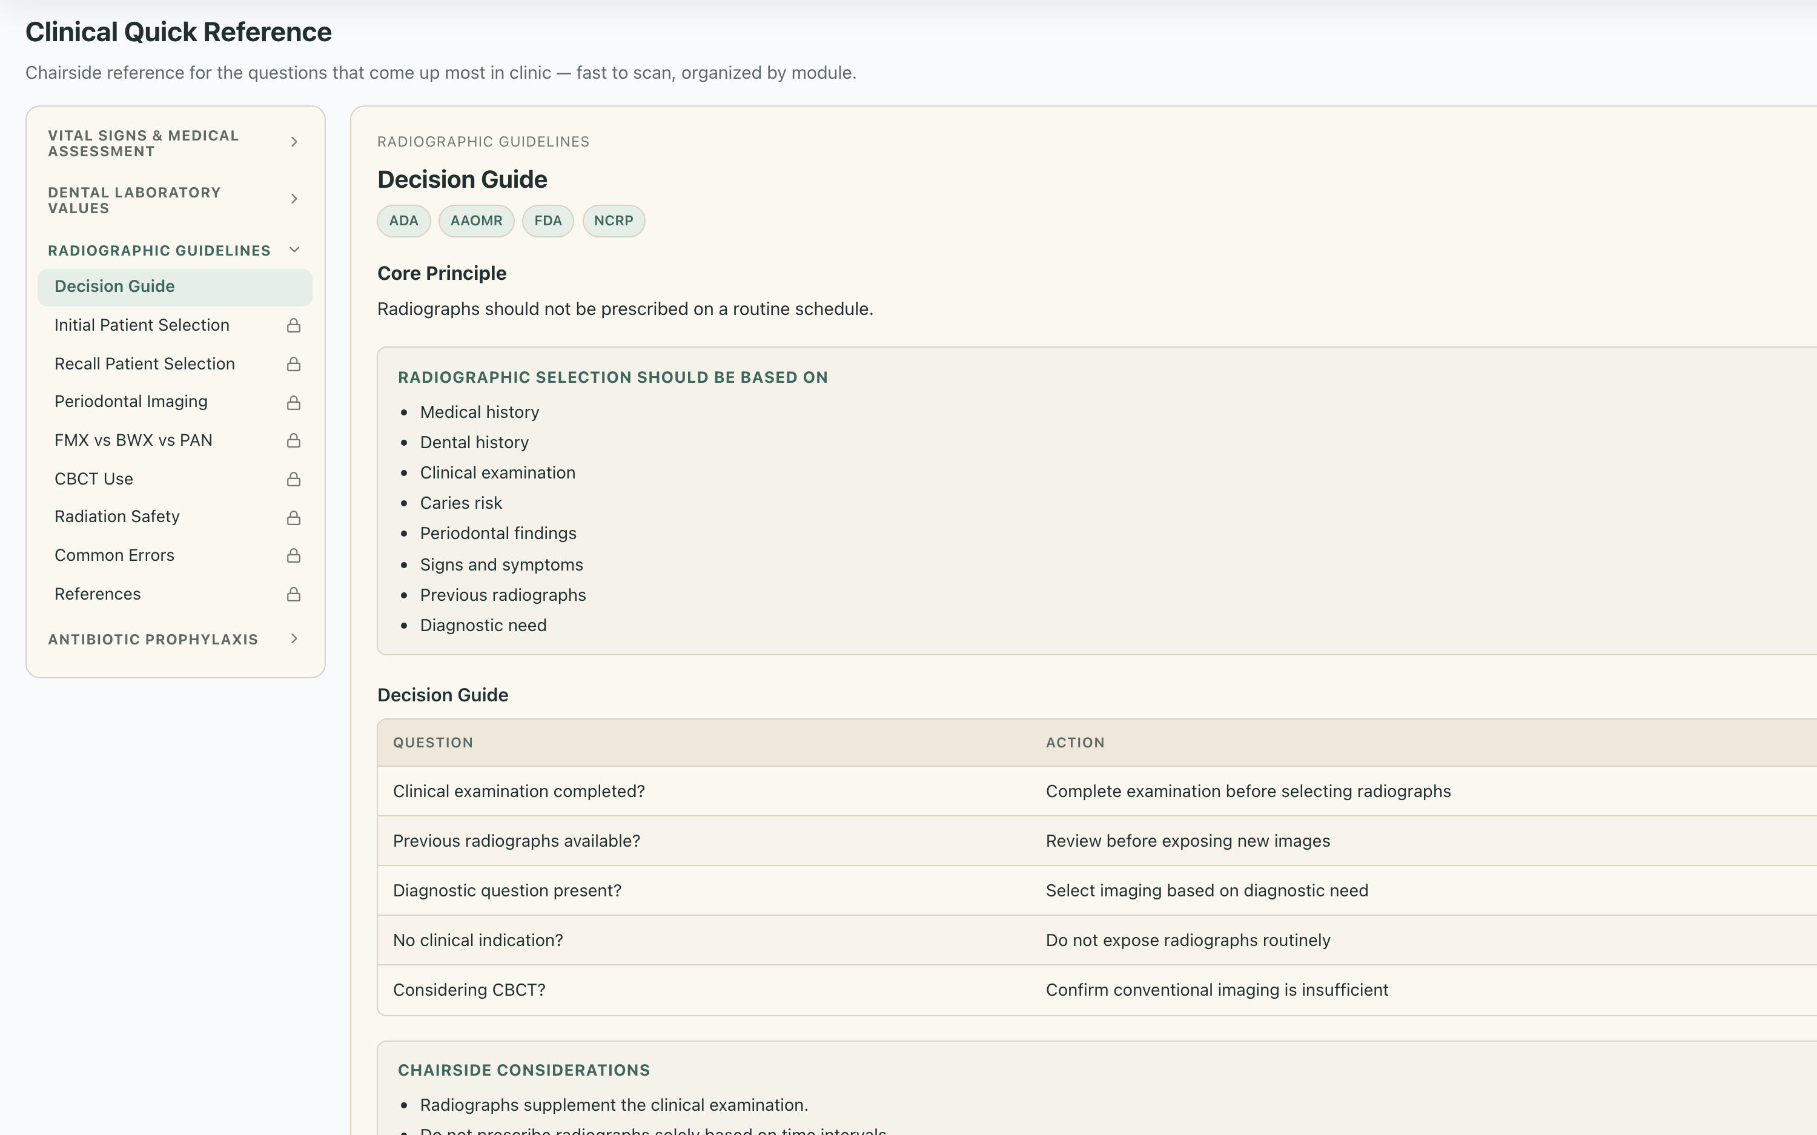Viewport: 1817px width, 1135px height.
Task: Click 'Radiographs supplement the clinical examination' bullet
Action: [x=614, y=1105]
